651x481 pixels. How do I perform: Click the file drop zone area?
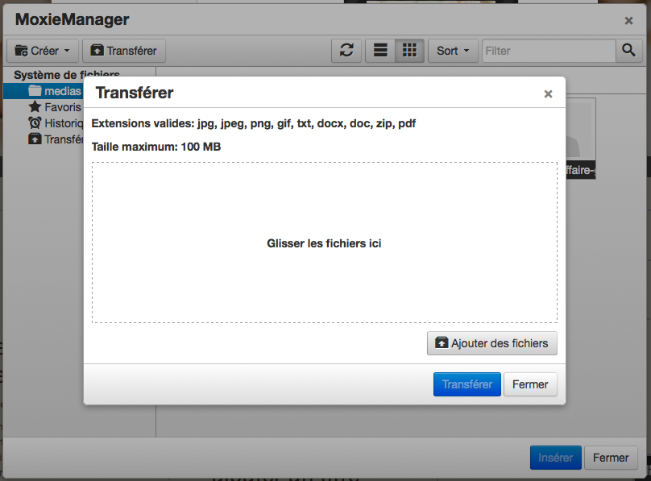pyautogui.click(x=325, y=243)
